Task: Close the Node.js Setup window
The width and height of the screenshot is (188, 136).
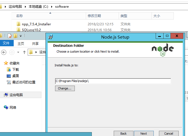Action: (x=177, y=36)
